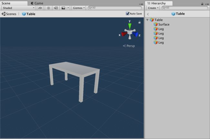The image size is (210, 139).
Task: Click the Scenes breadcrumb
Action: (x=9, y=14)
